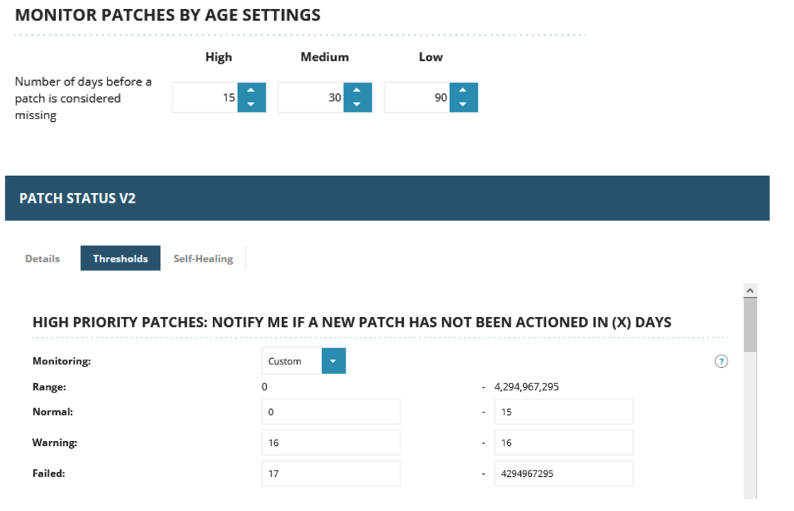Image resolution: width=794 pixels, height=511 pixels.
Task: Decrease the Low days value with down arrow
Action: pos(463,104)
